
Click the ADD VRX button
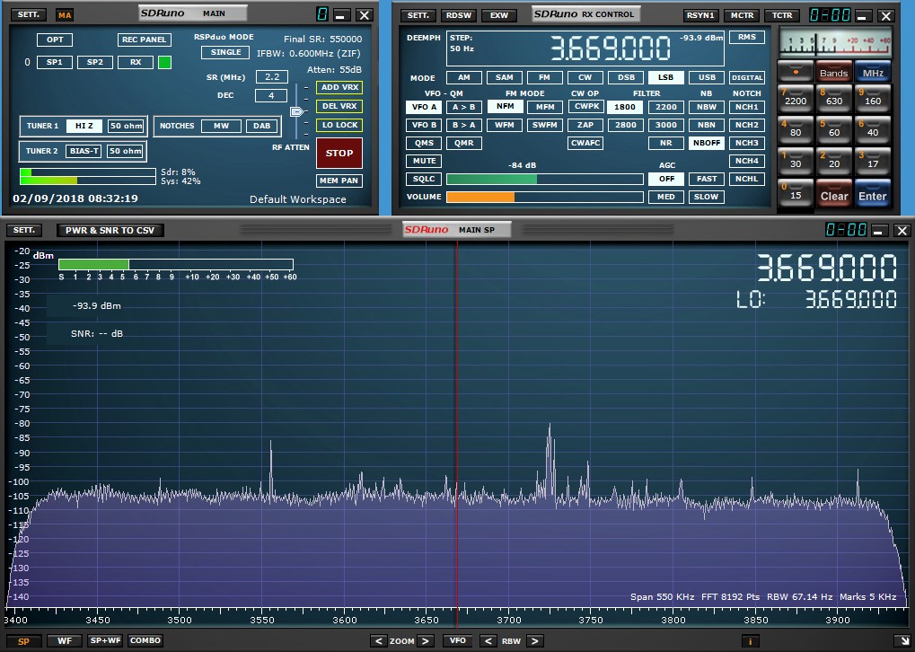tap(339, 87)
